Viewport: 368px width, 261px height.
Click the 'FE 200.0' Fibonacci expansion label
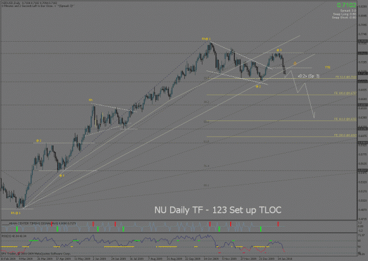(346, 135)
